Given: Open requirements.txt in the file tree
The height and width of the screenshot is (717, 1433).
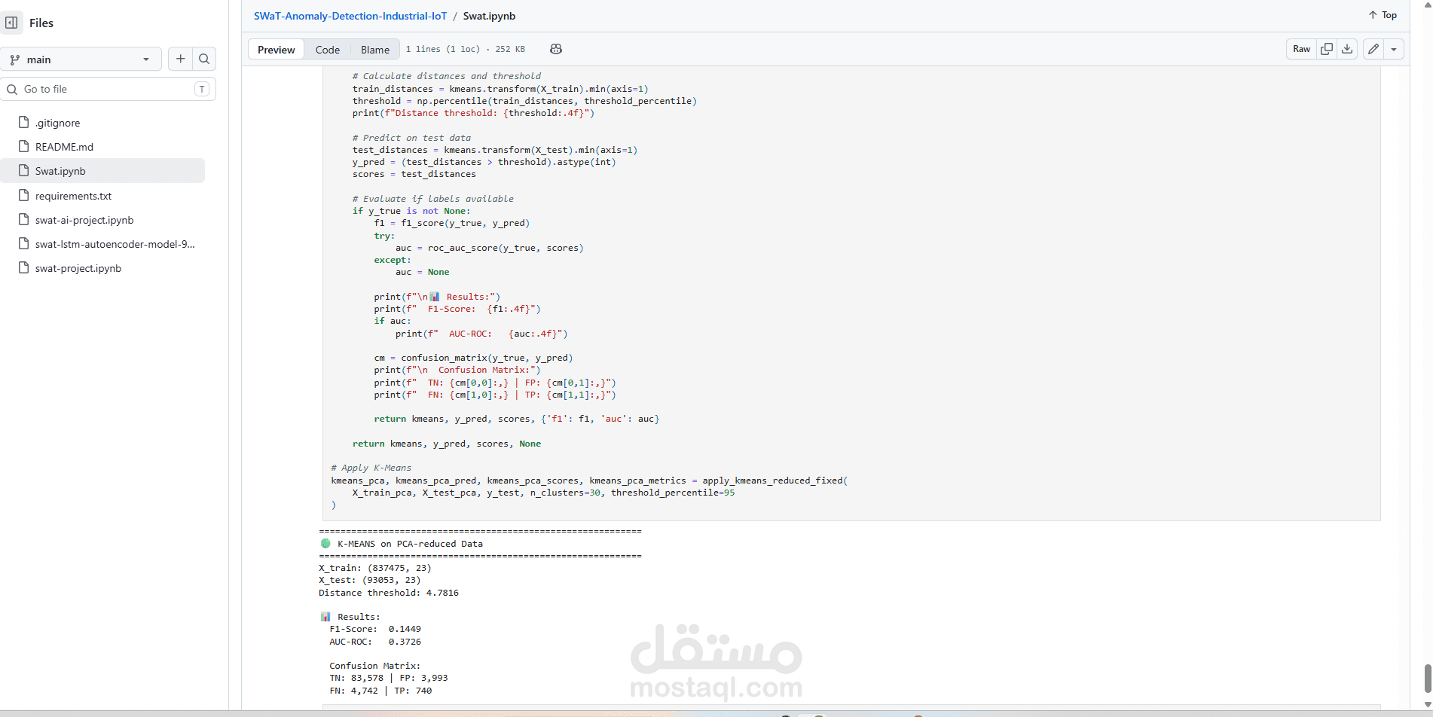Looking at the screenshot, I should click(x=102, y=196).
